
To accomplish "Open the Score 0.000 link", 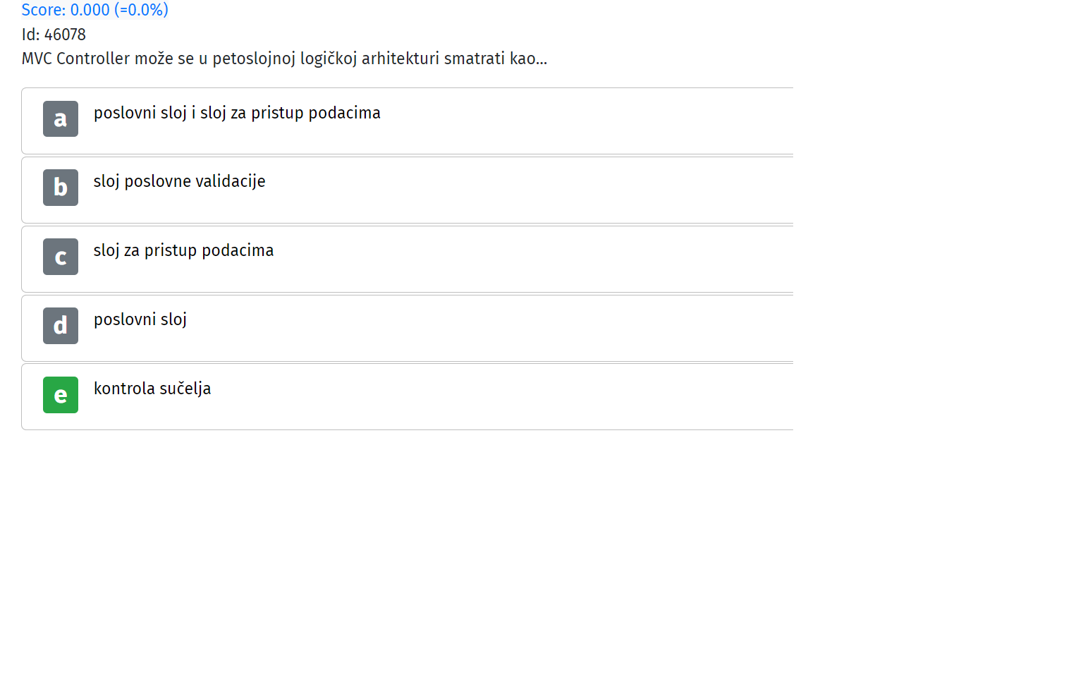I will [x=95, y=10].
